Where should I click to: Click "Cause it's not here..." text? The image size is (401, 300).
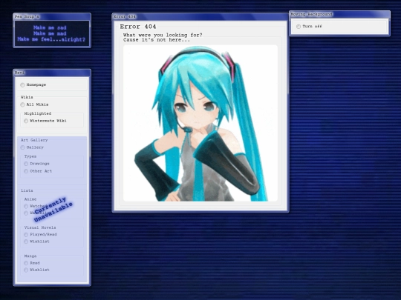(157, 40)
